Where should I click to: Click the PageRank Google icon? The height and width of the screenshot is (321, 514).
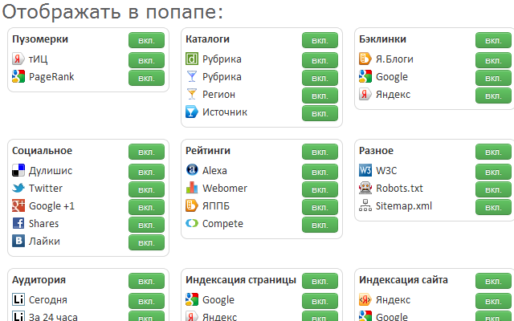click(18, 77)
